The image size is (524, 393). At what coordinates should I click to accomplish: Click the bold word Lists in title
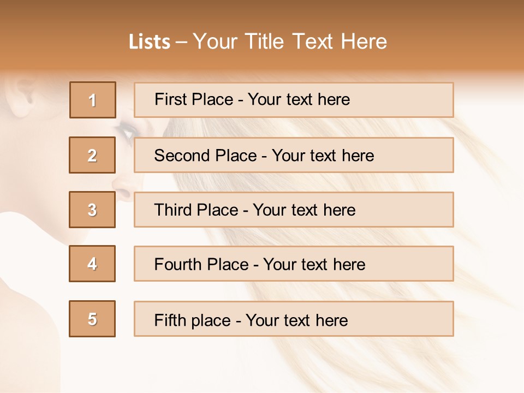[150, 42]
